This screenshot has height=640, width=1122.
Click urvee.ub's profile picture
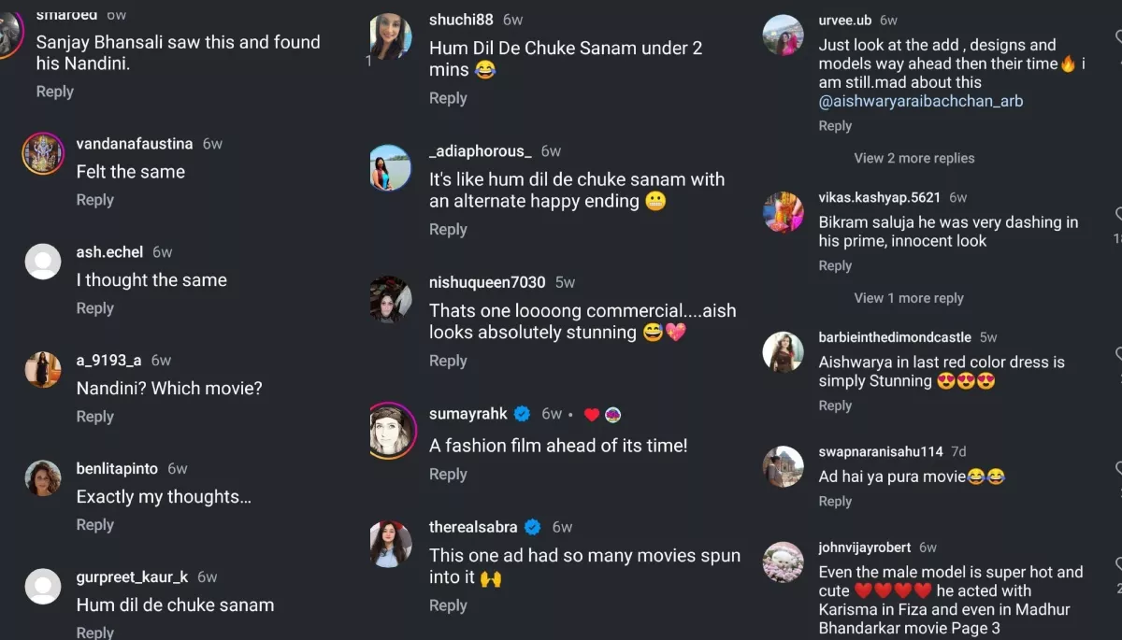point(783,36)
